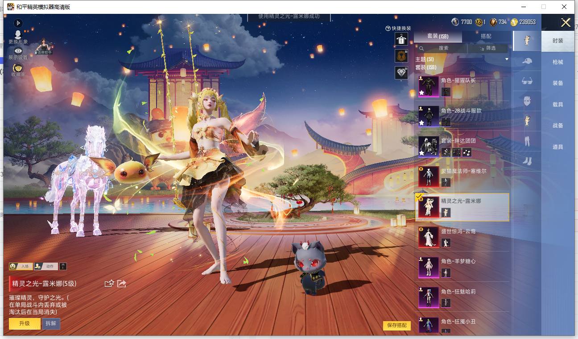Click the share arrow icon
The width and height of the screenshot is (578, 339).
(x=122, y=283)
